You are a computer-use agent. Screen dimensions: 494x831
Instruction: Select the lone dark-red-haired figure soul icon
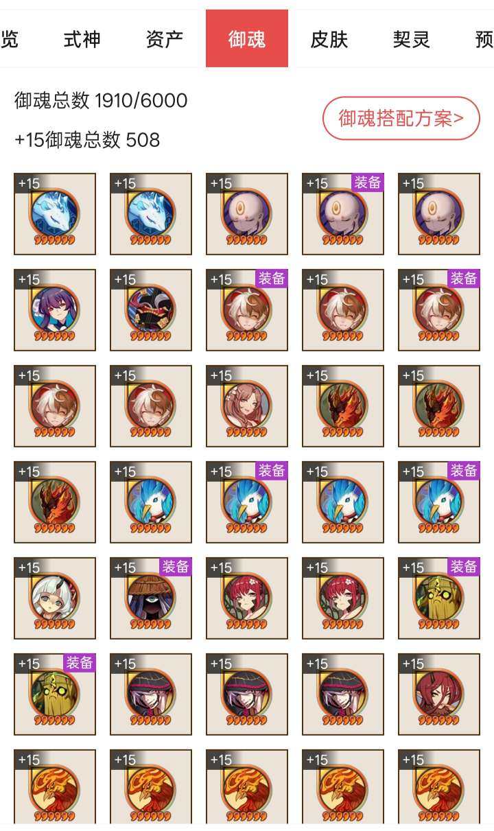pos(439,694)
